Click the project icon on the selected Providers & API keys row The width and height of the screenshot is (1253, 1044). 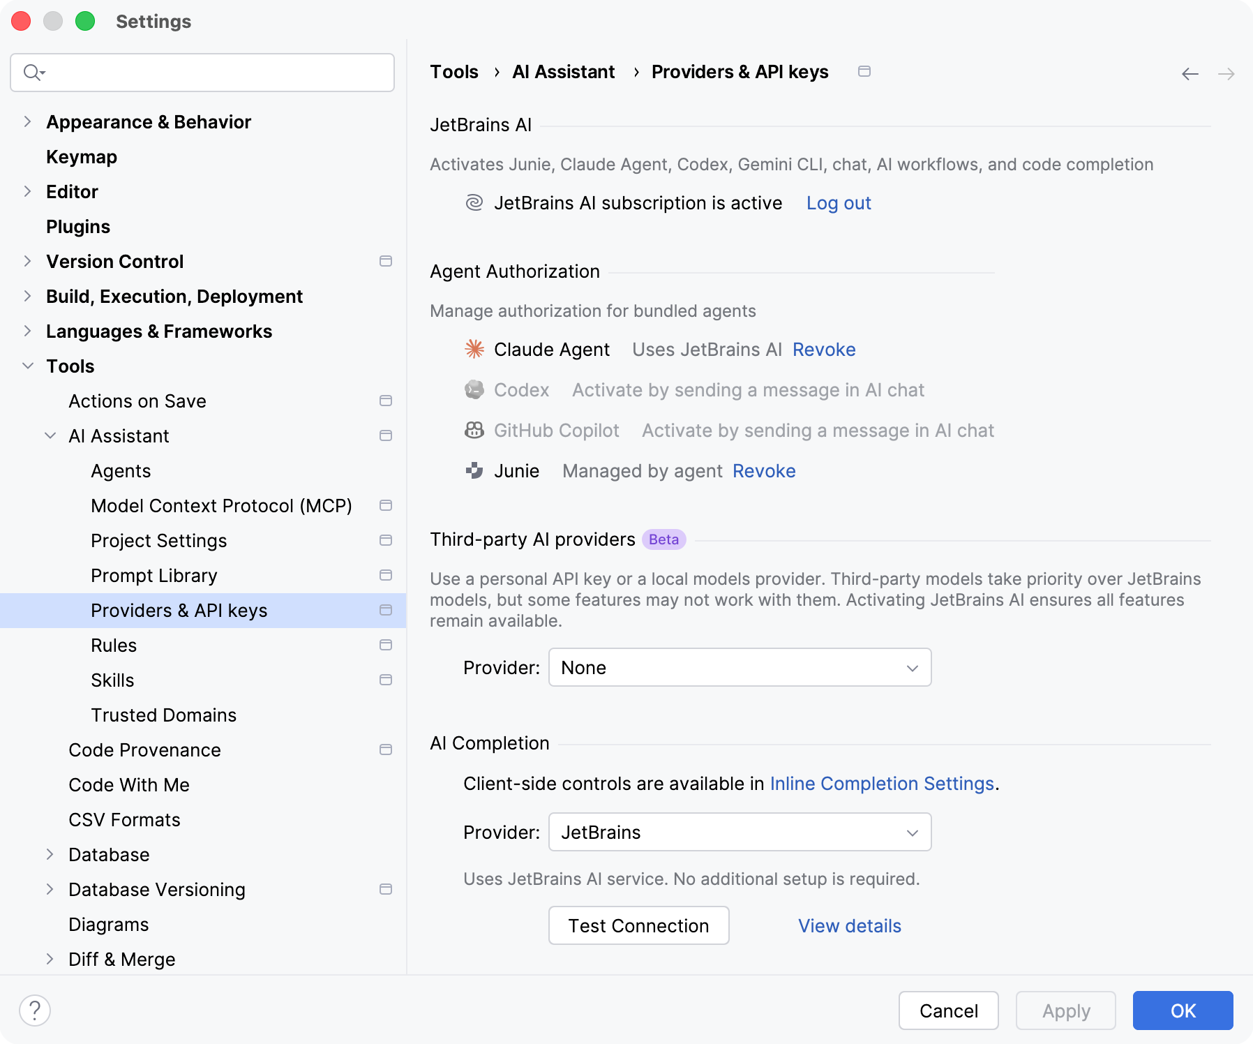[385, 610]
